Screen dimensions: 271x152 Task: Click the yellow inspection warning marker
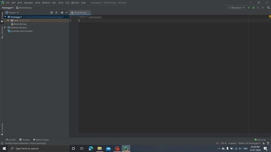coord(270,16)
